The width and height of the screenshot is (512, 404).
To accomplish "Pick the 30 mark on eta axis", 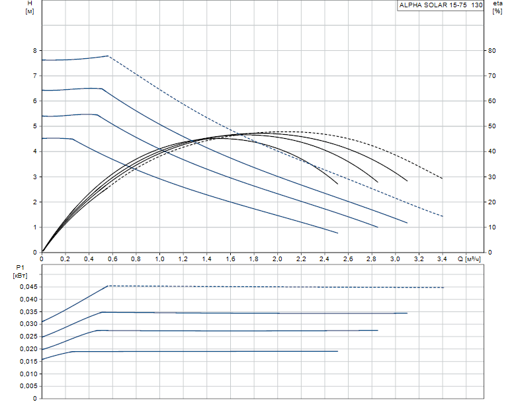I will click(491, 177).
